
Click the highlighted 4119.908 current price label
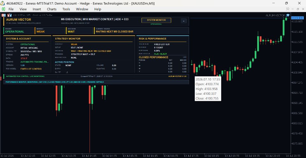(297, 18)
